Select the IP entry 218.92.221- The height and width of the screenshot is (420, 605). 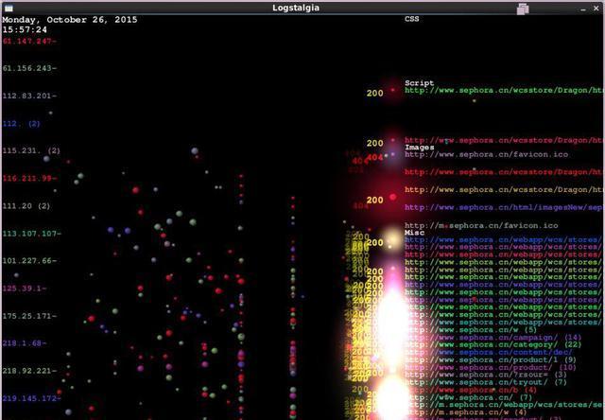pos(29,371)
